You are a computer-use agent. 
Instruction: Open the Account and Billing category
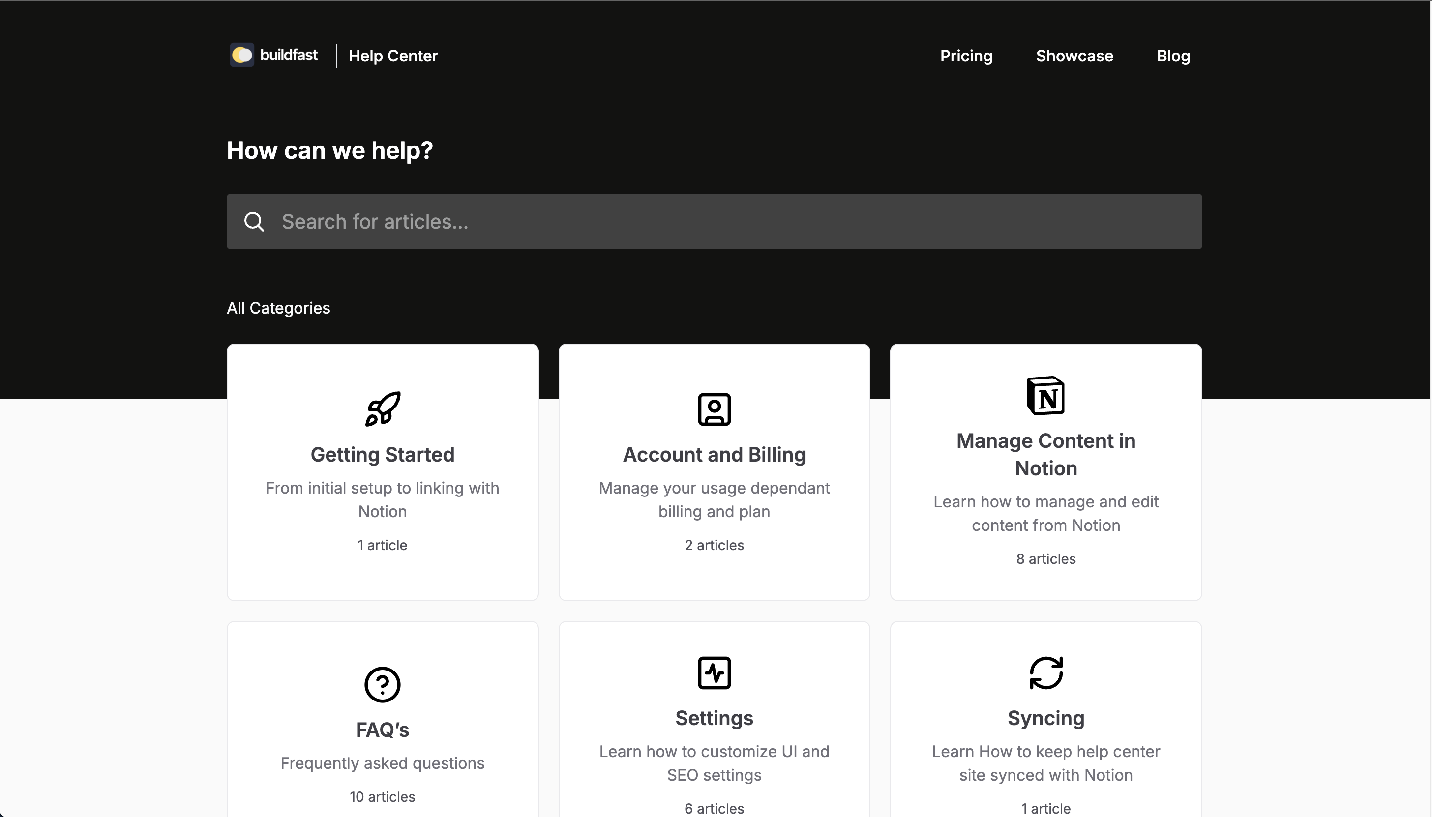(714, 471)
